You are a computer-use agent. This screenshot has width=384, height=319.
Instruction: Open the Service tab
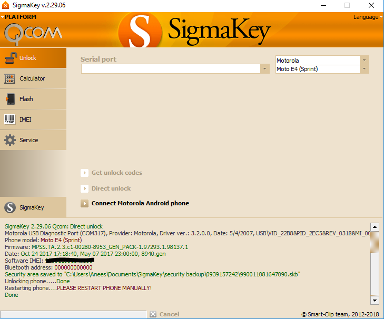[x=33, y=140]
